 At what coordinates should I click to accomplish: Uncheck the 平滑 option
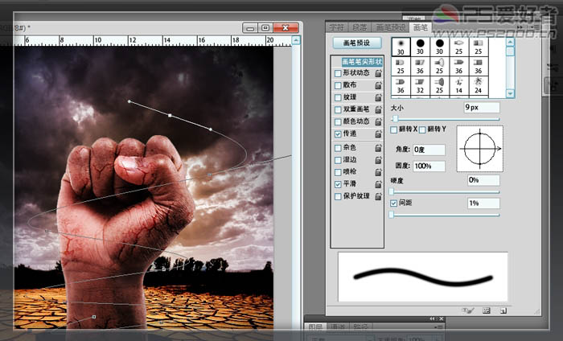(x=338, y=184)
